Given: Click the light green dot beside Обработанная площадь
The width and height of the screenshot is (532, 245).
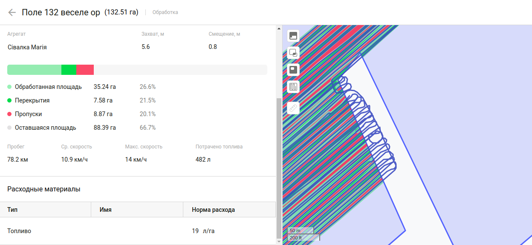Looking at the screenshot, I should [9, 87].
